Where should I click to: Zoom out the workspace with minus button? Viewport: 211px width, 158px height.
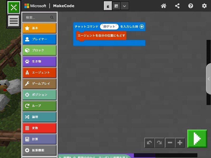[170, 143]
